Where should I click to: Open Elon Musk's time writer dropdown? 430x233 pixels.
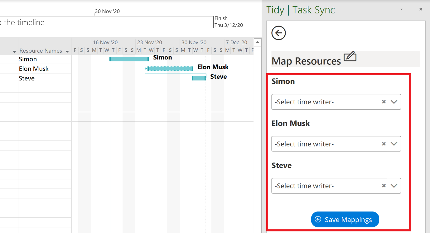[x=394, y=144]
